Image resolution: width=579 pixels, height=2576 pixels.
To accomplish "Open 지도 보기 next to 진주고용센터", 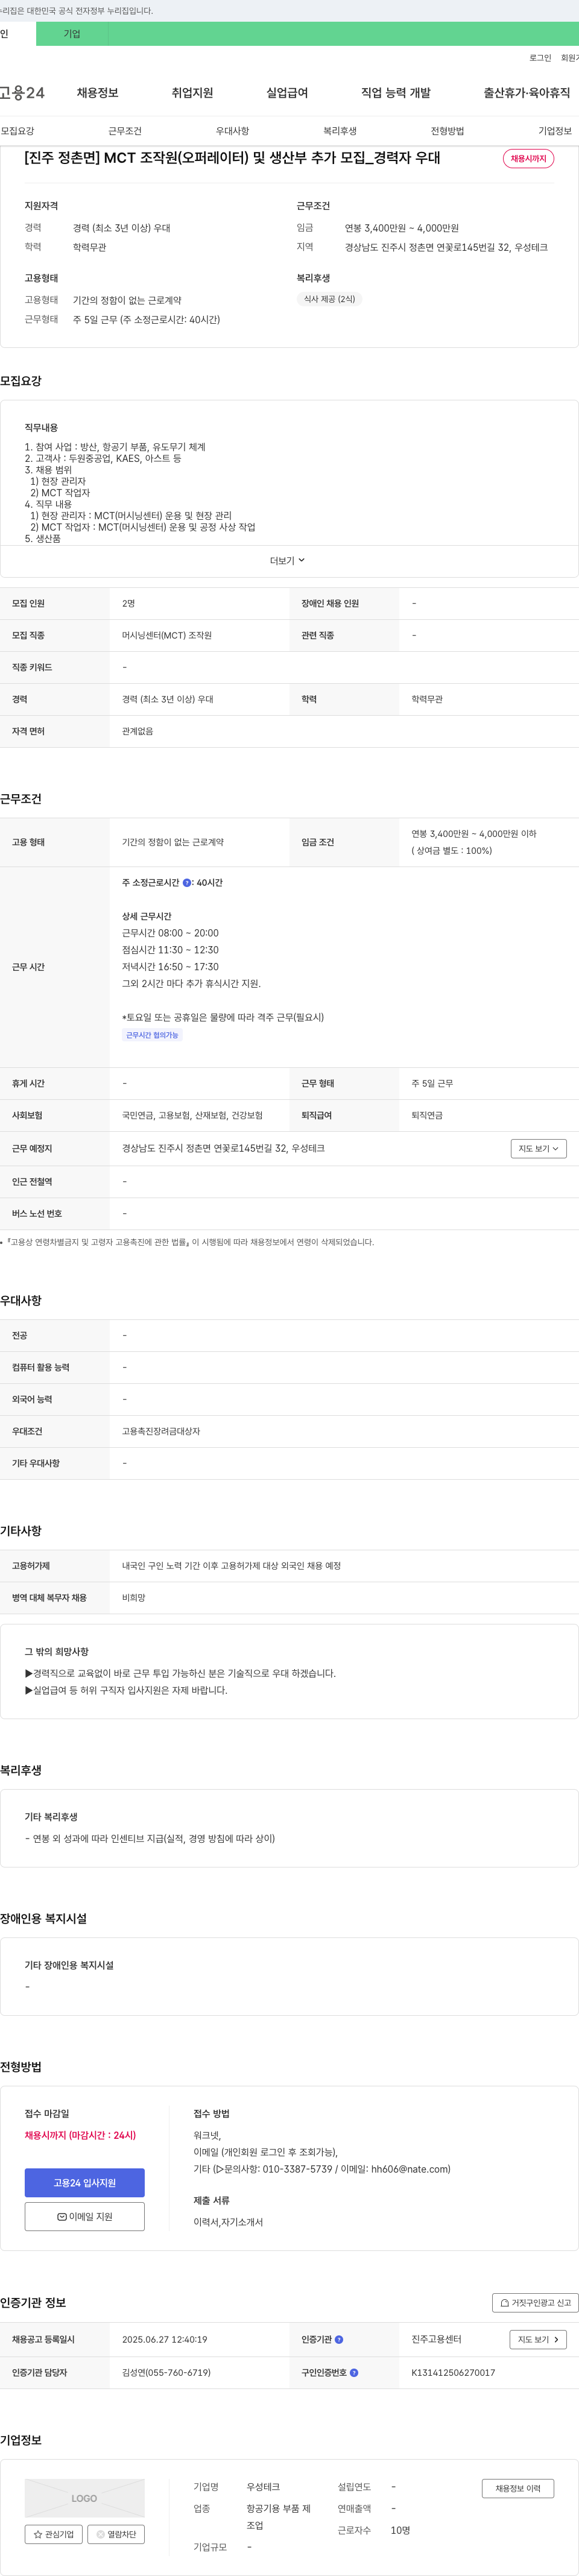I will (x=539, y=2339).
